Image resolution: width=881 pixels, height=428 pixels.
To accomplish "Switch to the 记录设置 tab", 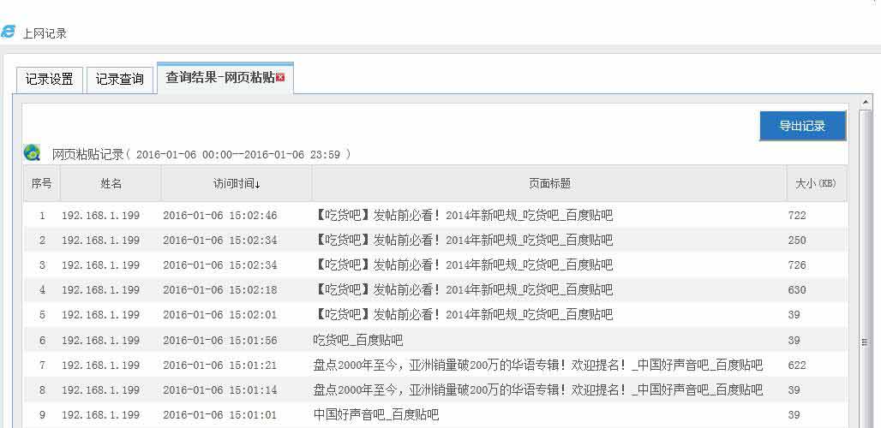I will [x=49, y=80].
